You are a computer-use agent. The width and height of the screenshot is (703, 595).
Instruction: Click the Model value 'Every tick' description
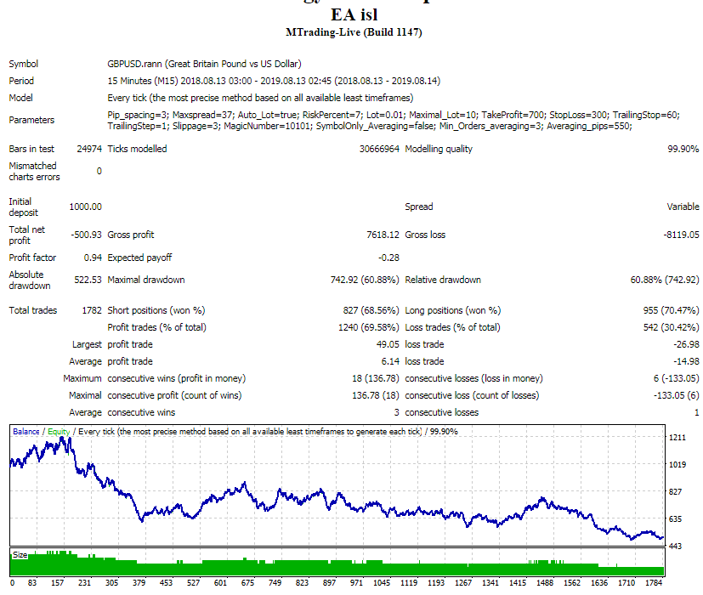(x=260, y=98)
